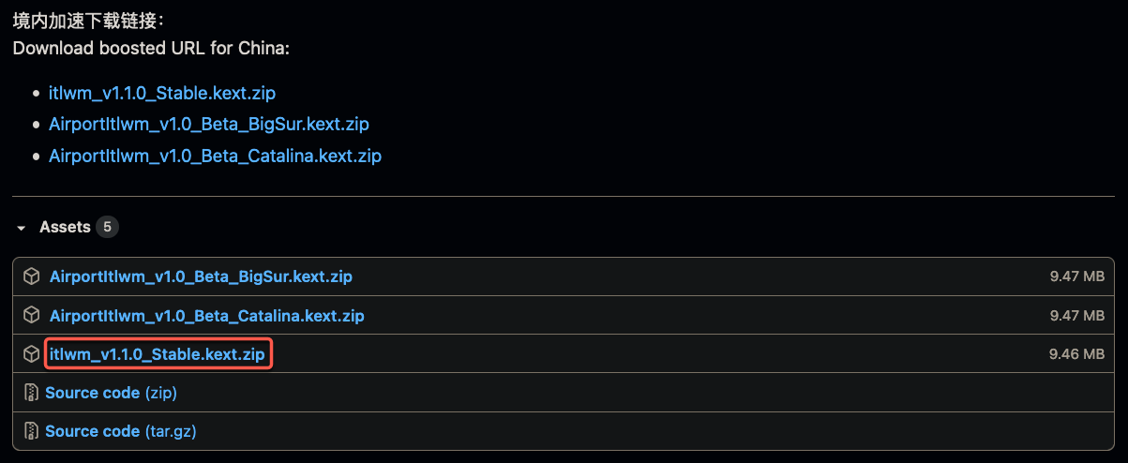Click the "Download boosted URL for China" text
Image resolution: width=1128 pixels, height=463 pixels.
(151, 47)
